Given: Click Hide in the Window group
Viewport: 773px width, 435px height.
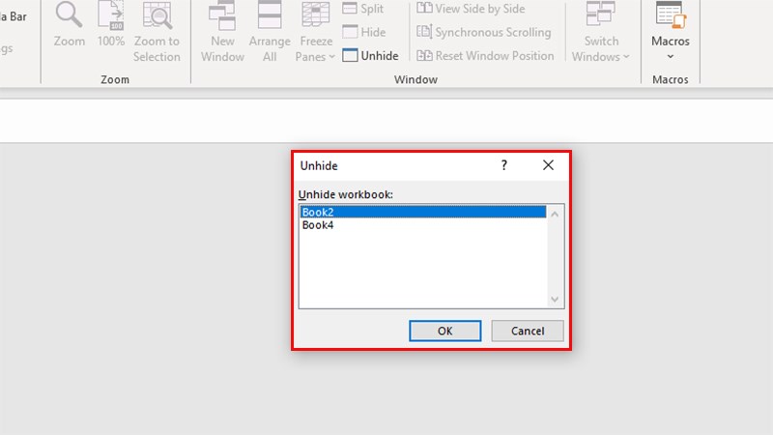Looking at the screenshot, I should coord(364,32).
